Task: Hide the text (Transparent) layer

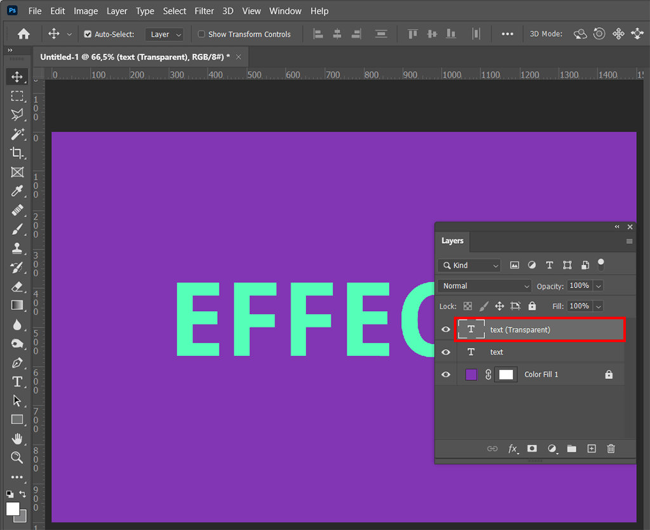Action: pos(446,329)
